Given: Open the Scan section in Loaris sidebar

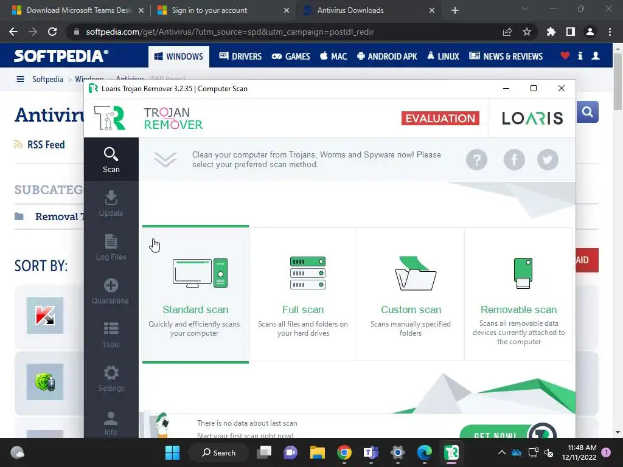Looking at the screenshot, I should 111,160.
